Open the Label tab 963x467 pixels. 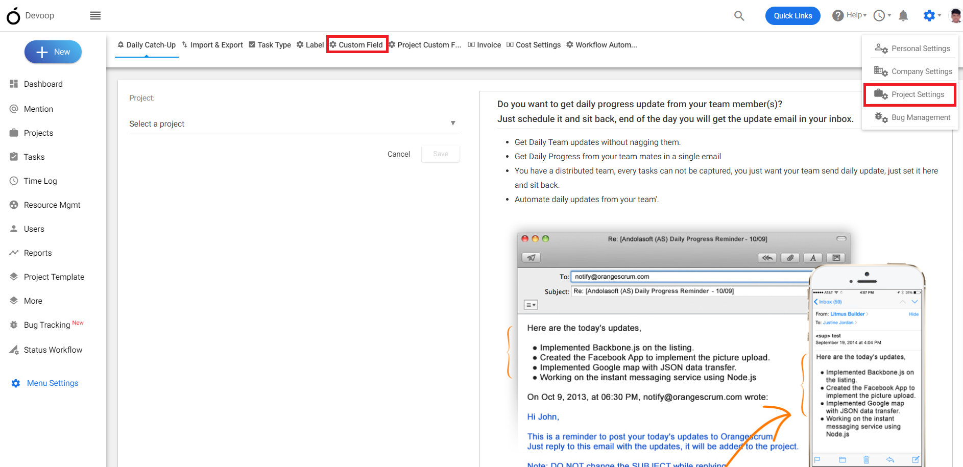click(x=310, y=45)
